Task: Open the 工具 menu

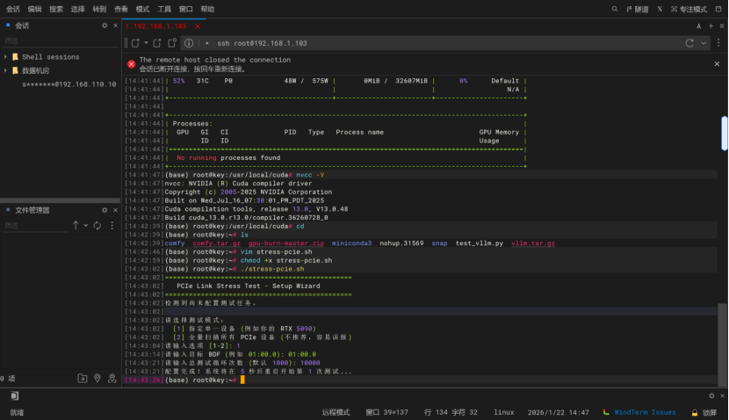Action: point(164,9)
